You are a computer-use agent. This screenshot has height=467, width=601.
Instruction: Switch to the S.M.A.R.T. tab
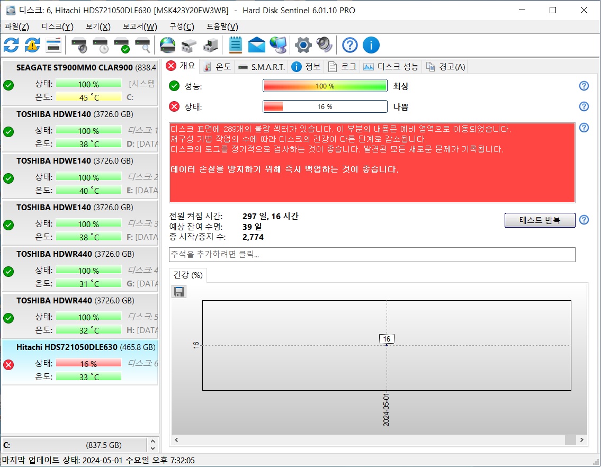click(262, 67)
